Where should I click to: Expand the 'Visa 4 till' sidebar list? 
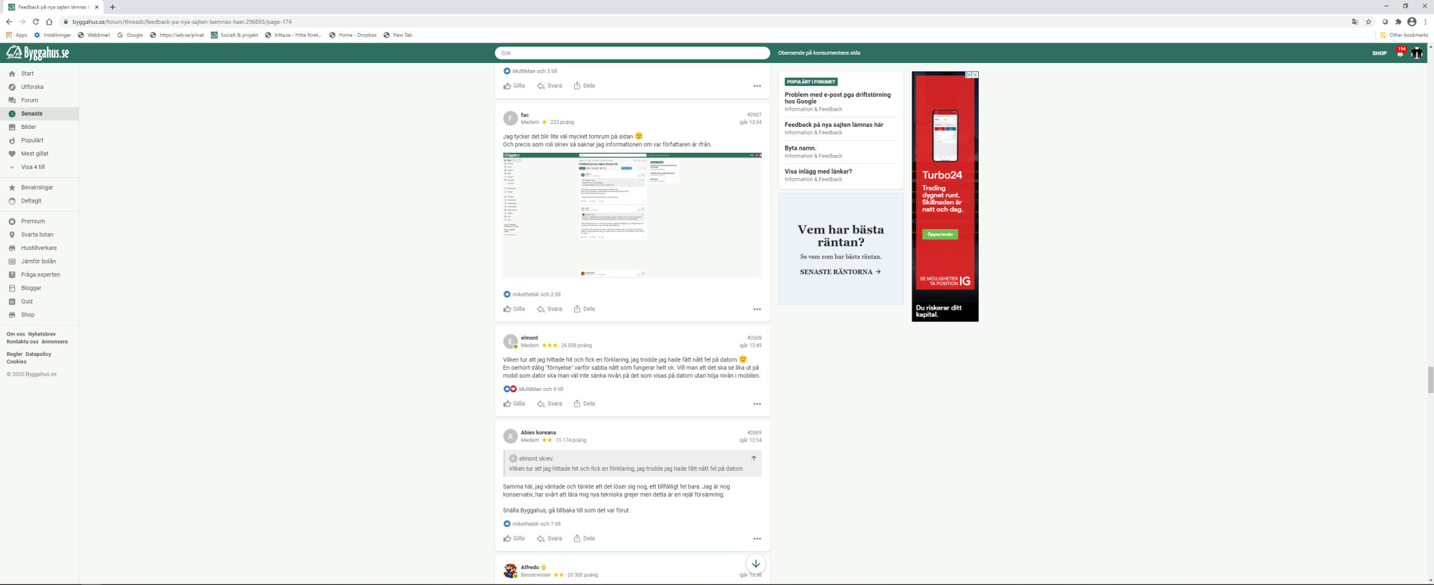tap(32, 167)
